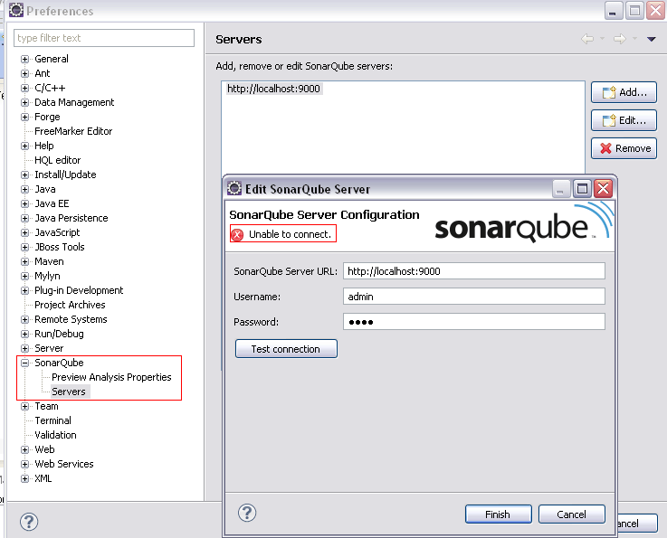
Task: Select HQL editor preference page
Action: point(57,160)
